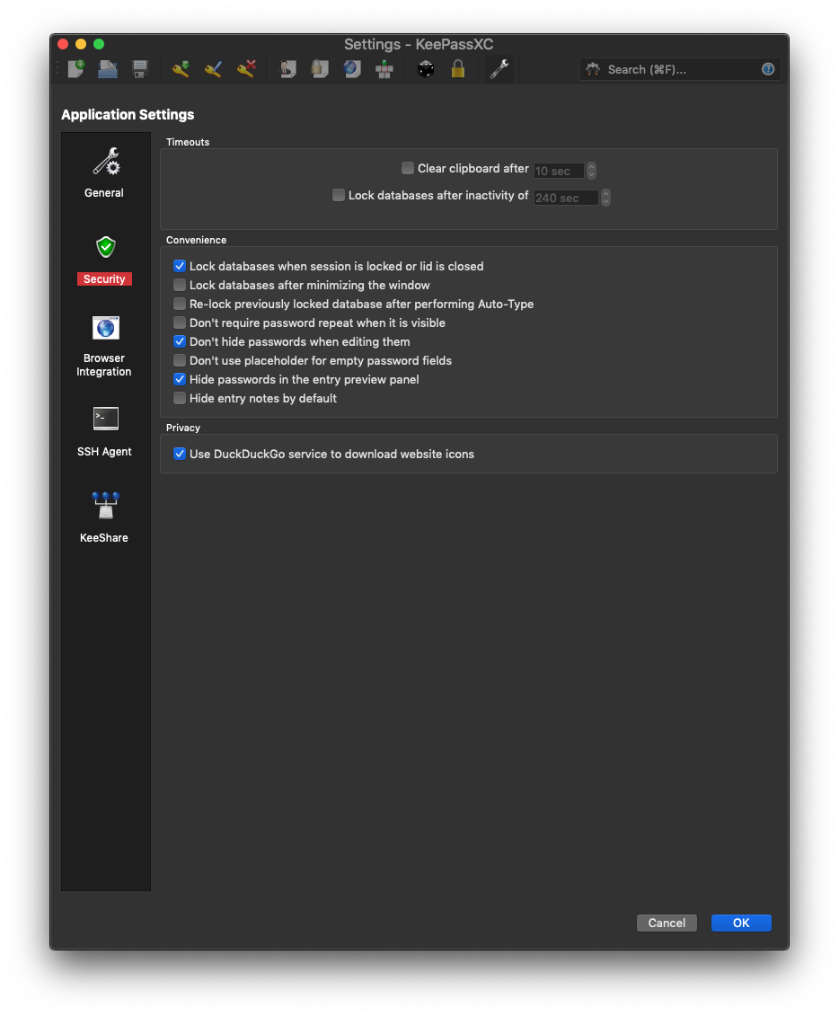Open the Lock databases inactivity time stepper
Viewport: 839px width, 1016px height.
606,197
